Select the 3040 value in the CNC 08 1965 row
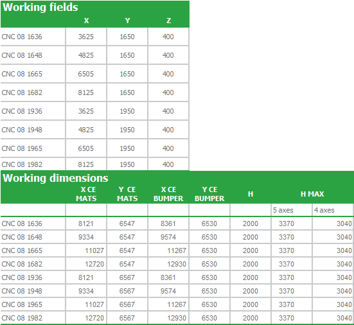 click(344, 304)
